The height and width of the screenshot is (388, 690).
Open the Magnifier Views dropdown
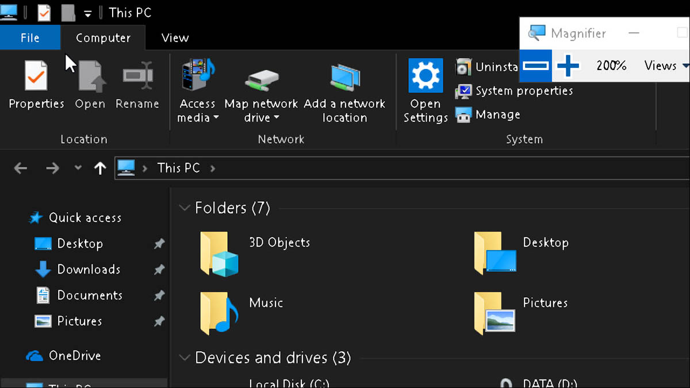[666, 66]
